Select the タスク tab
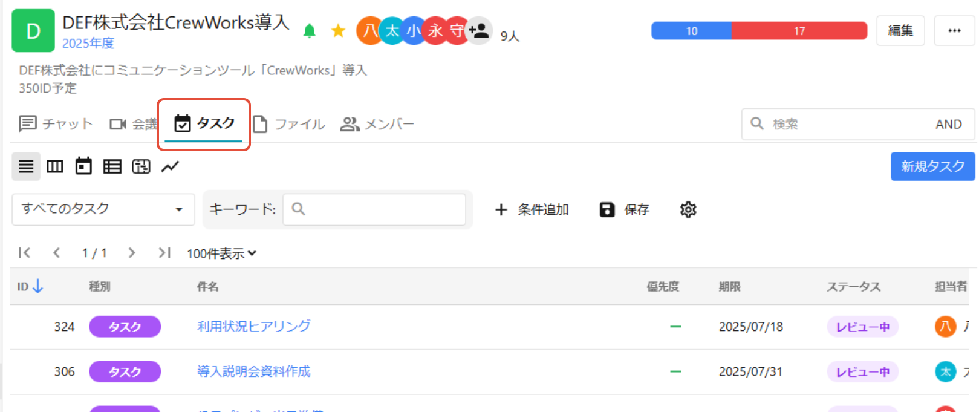 [x=204, y=124]
